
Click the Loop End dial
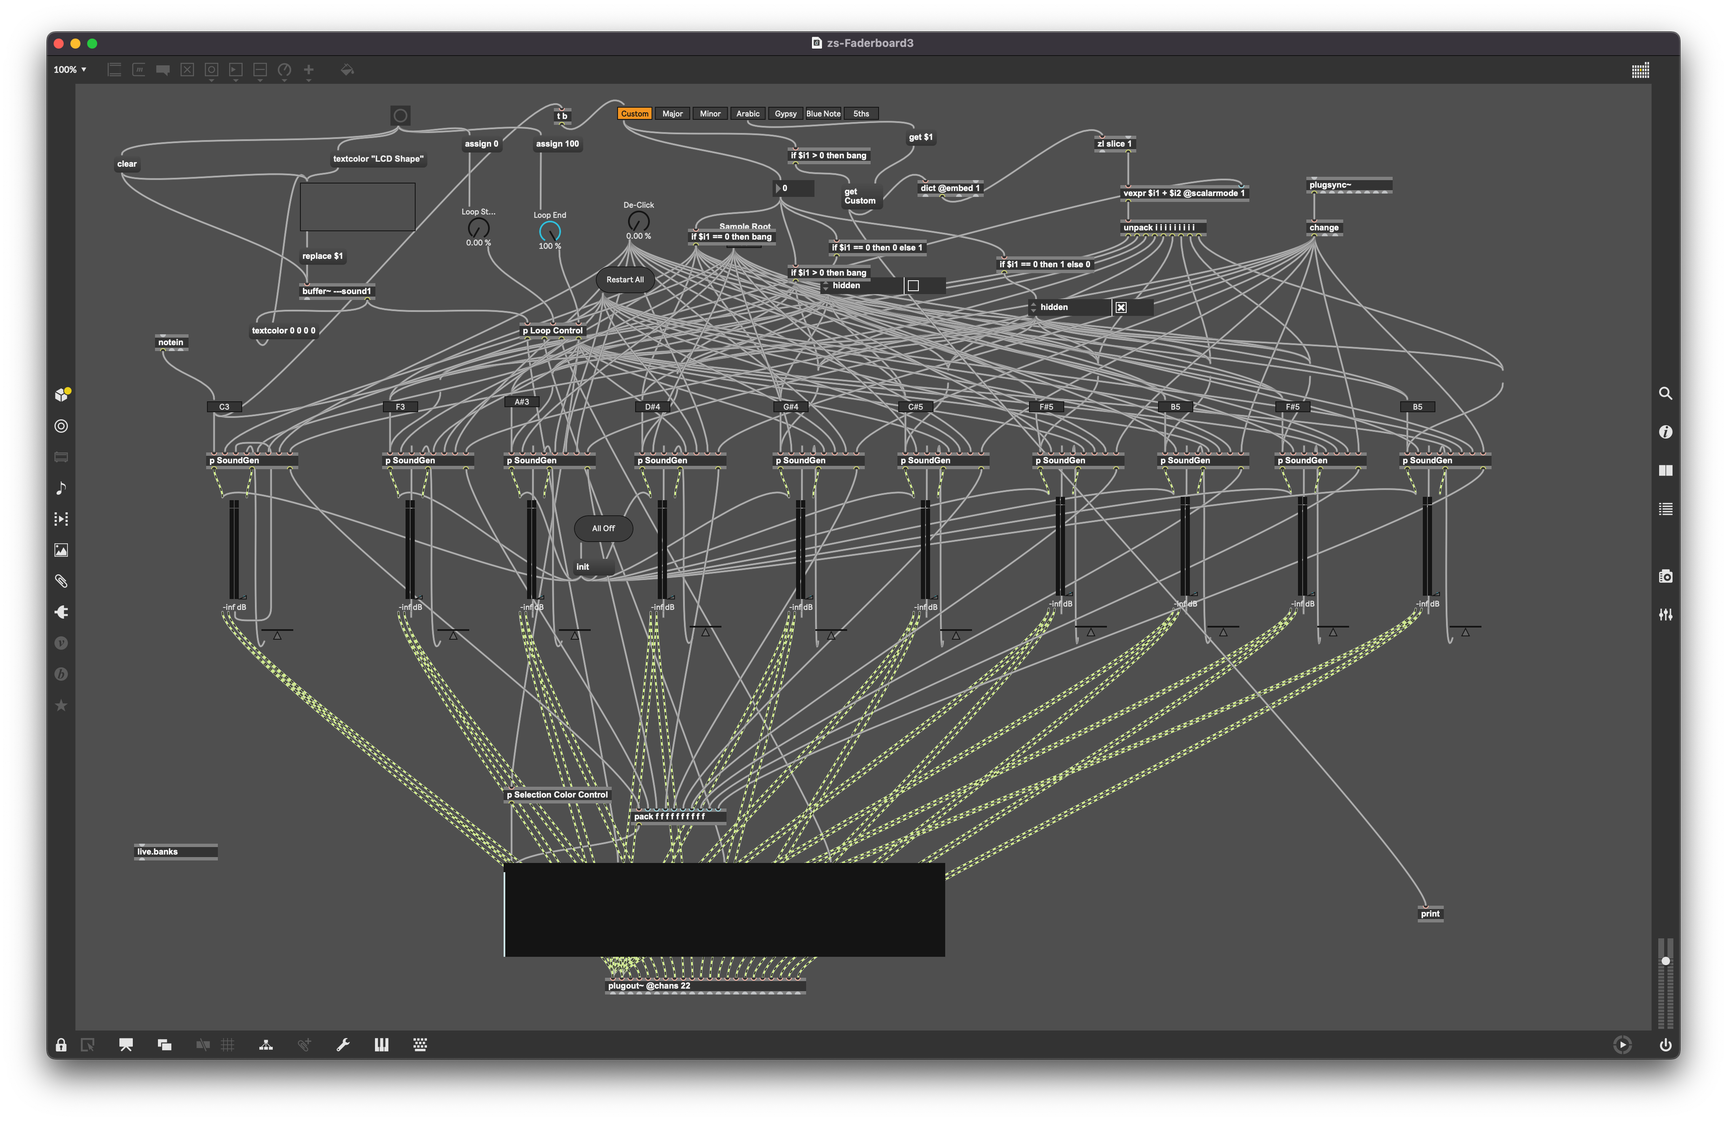click(x=549, y=232)
